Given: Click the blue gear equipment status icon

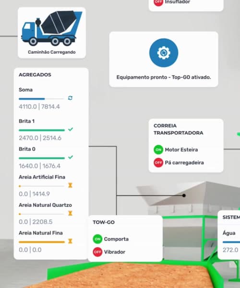Looking at the screenshot, I should [x=164, y=53].
